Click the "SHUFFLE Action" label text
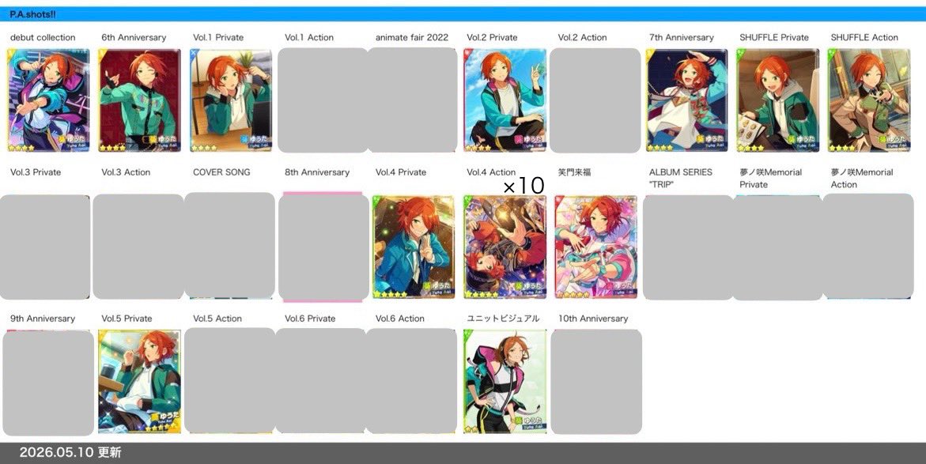Screen dimensions: 926x464 [x=864, y=37]
